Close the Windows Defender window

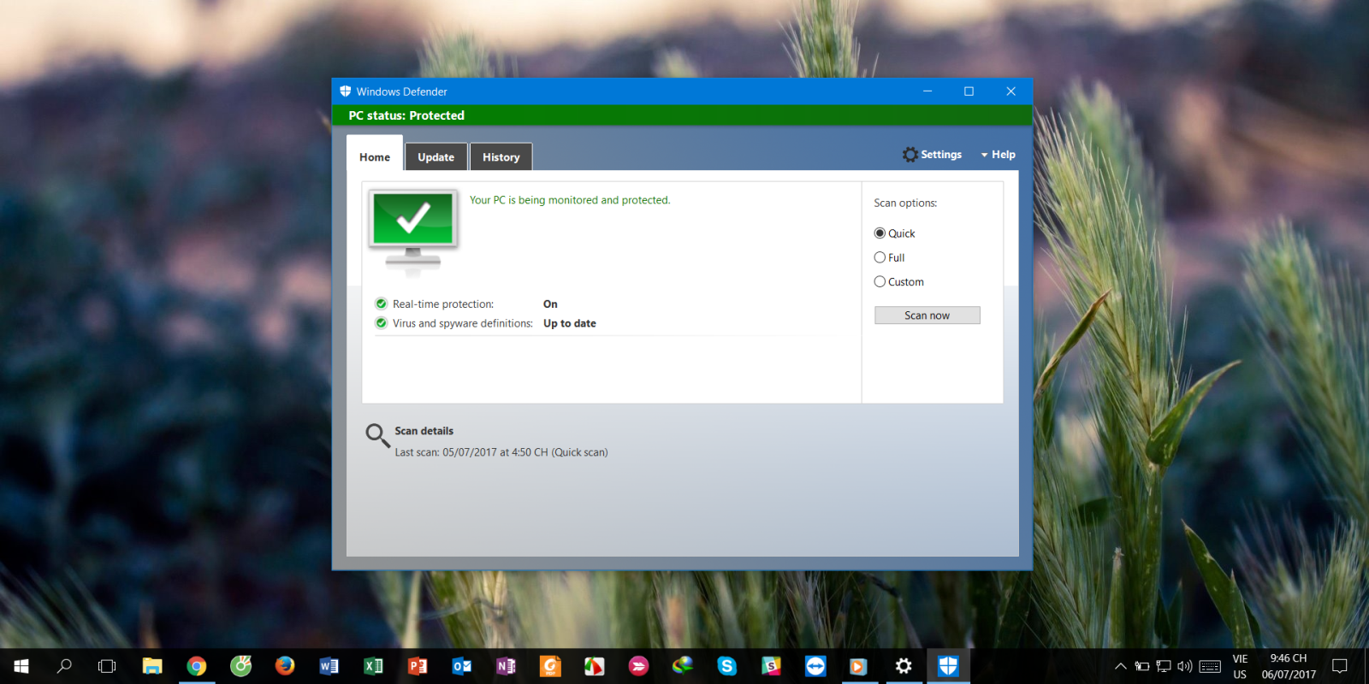click(x=1010, y=91)
